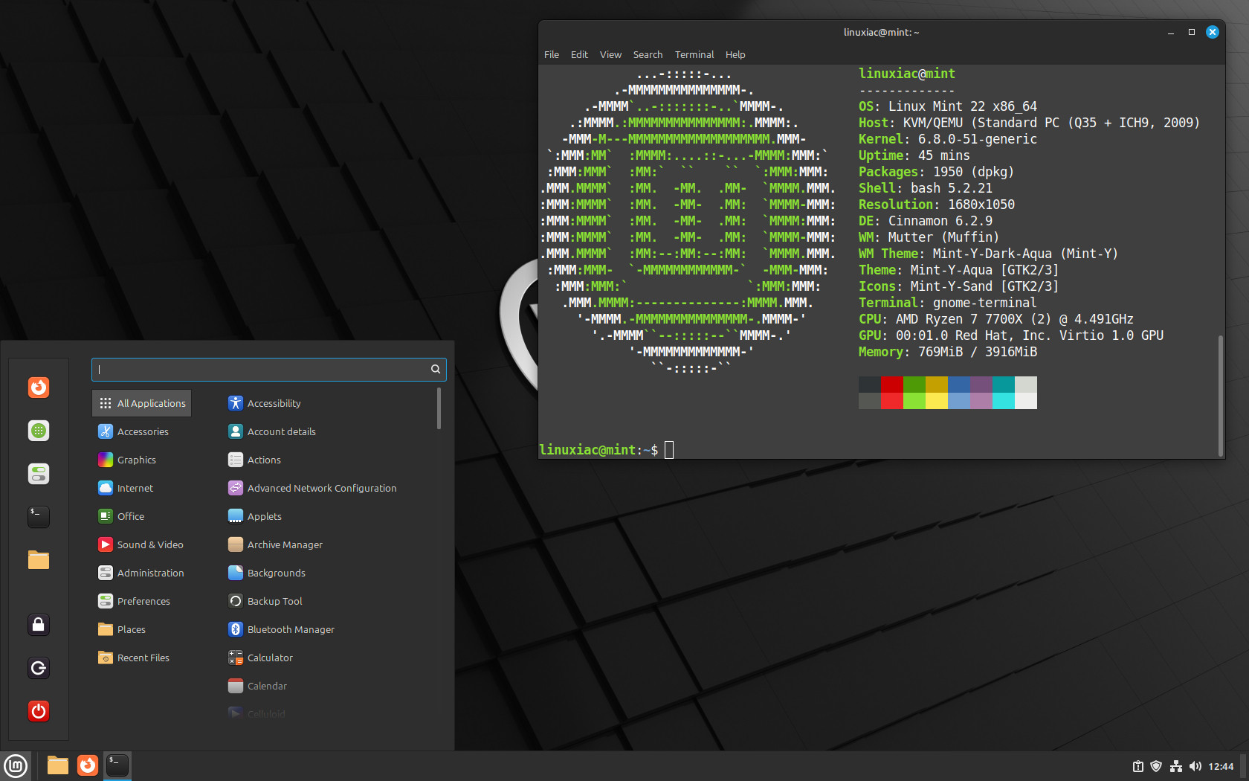Select Preferences category
1249x781 pixels.
(134, 601)
